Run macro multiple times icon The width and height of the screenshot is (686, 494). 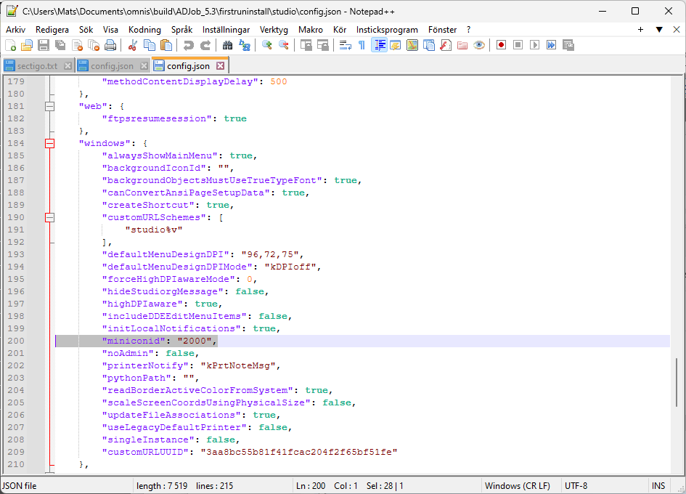551,45
